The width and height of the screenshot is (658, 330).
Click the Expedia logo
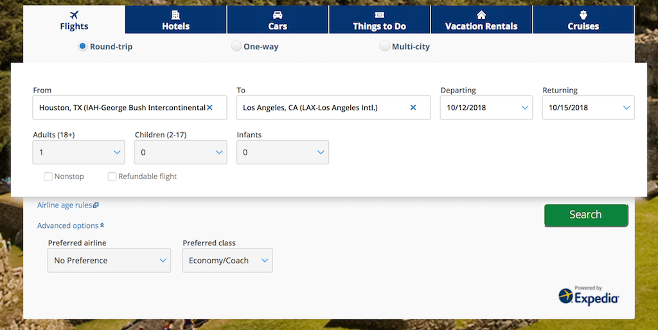(588, 295)
